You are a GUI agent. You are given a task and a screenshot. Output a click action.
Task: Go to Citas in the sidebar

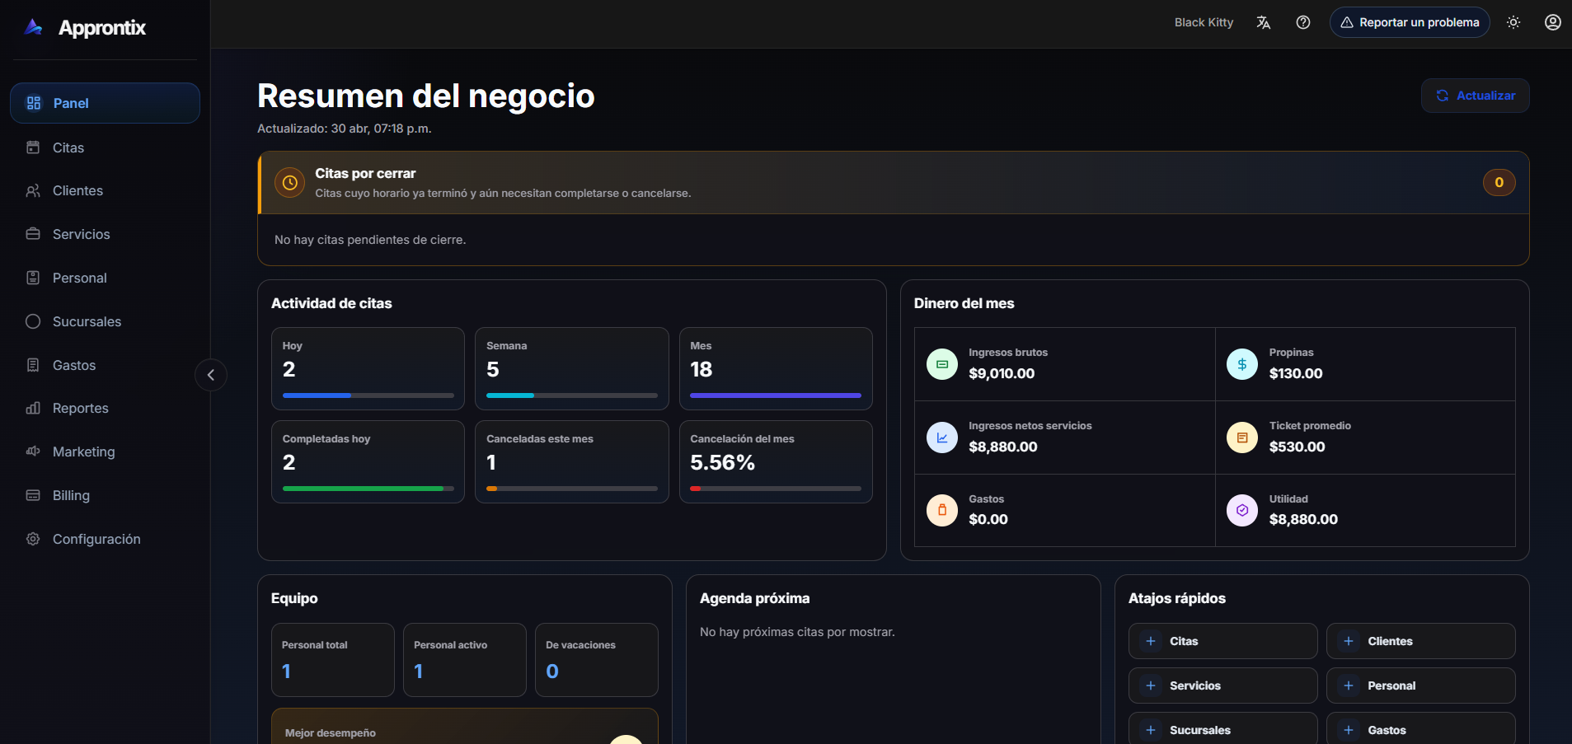105,147
